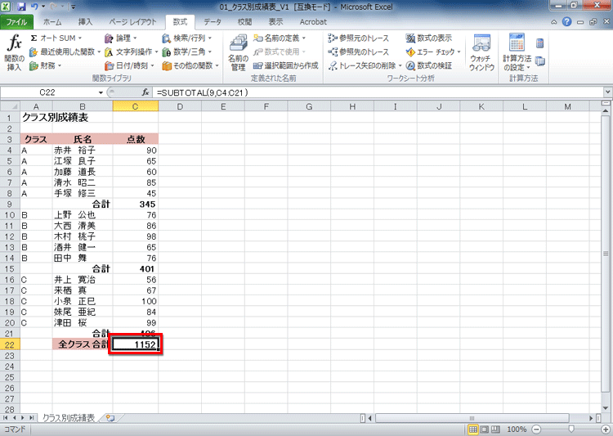Viewport: 613px width, 436px height.
Task: Click 名前の定義 button
Action: click(280, 38)
